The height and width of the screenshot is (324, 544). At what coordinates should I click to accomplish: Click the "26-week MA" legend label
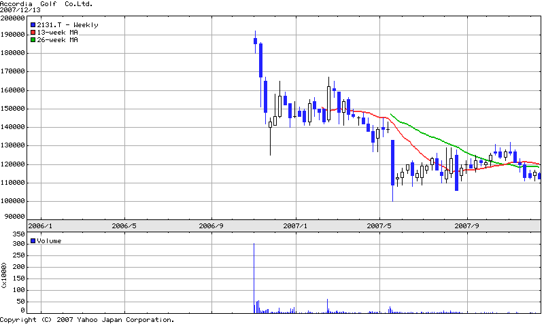57,40
